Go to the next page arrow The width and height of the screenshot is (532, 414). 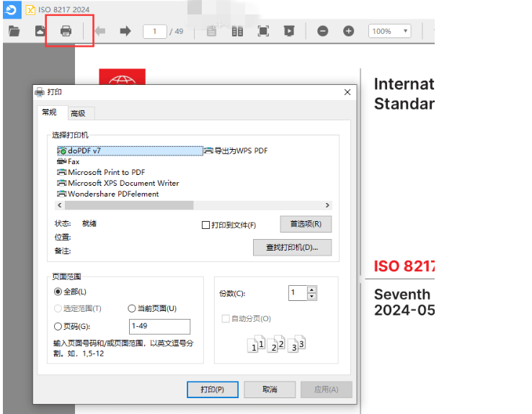click(x=125, y=31)
